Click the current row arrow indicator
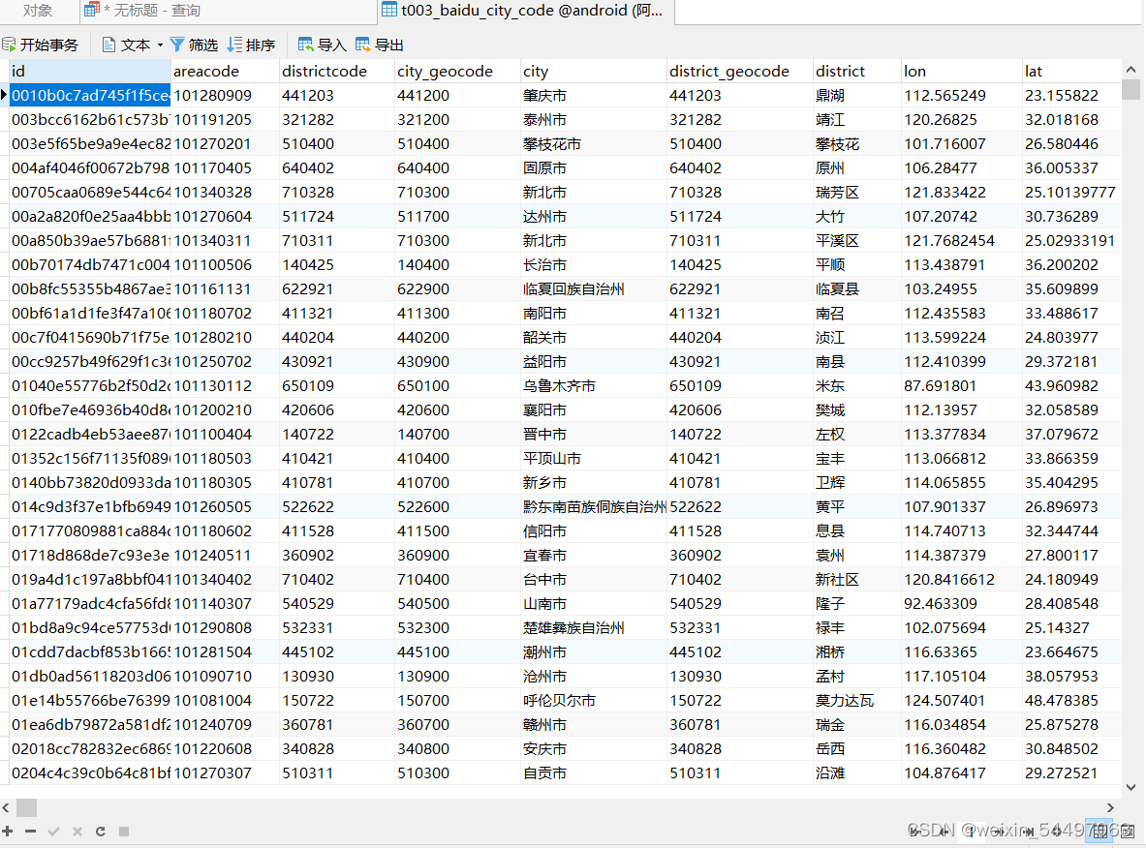 (x=5, y=95)
